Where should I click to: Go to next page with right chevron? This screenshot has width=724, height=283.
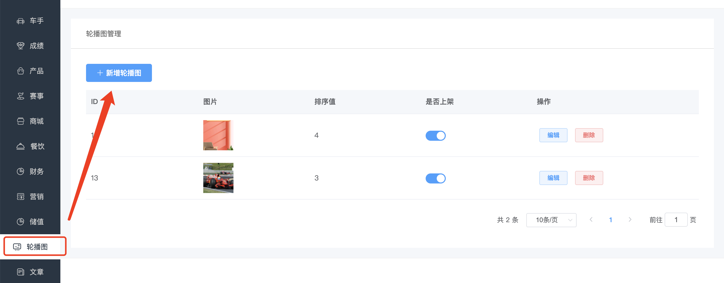click(630, 220)
